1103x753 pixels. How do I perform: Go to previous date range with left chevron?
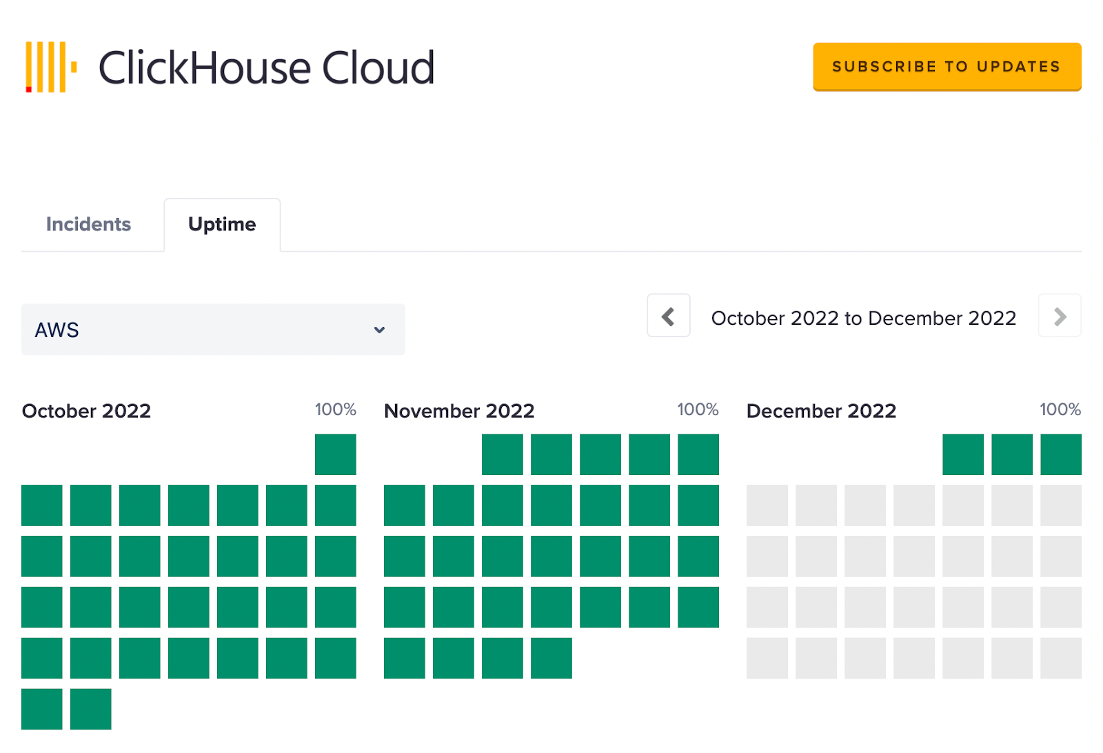(668, 317)
